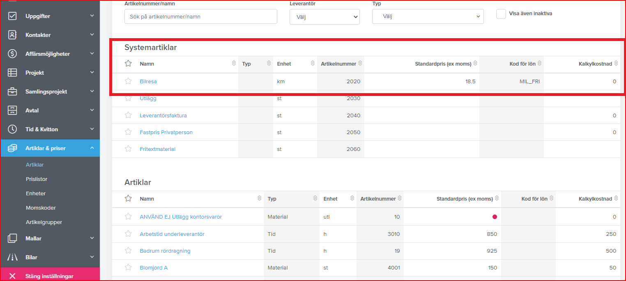The image size is (626, 281).
Task: Open the Fritextmaterial article link
Action: [157, 149]
